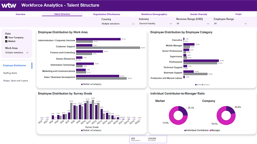Image resolution: width=257 pixels, height=144 pixels.
Task: Click the WTW logo in header
Action: pos(9,5)
